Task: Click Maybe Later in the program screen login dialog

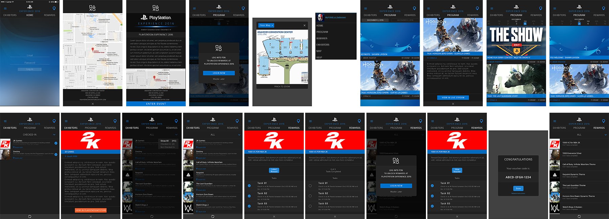Action: coord(219,79)
